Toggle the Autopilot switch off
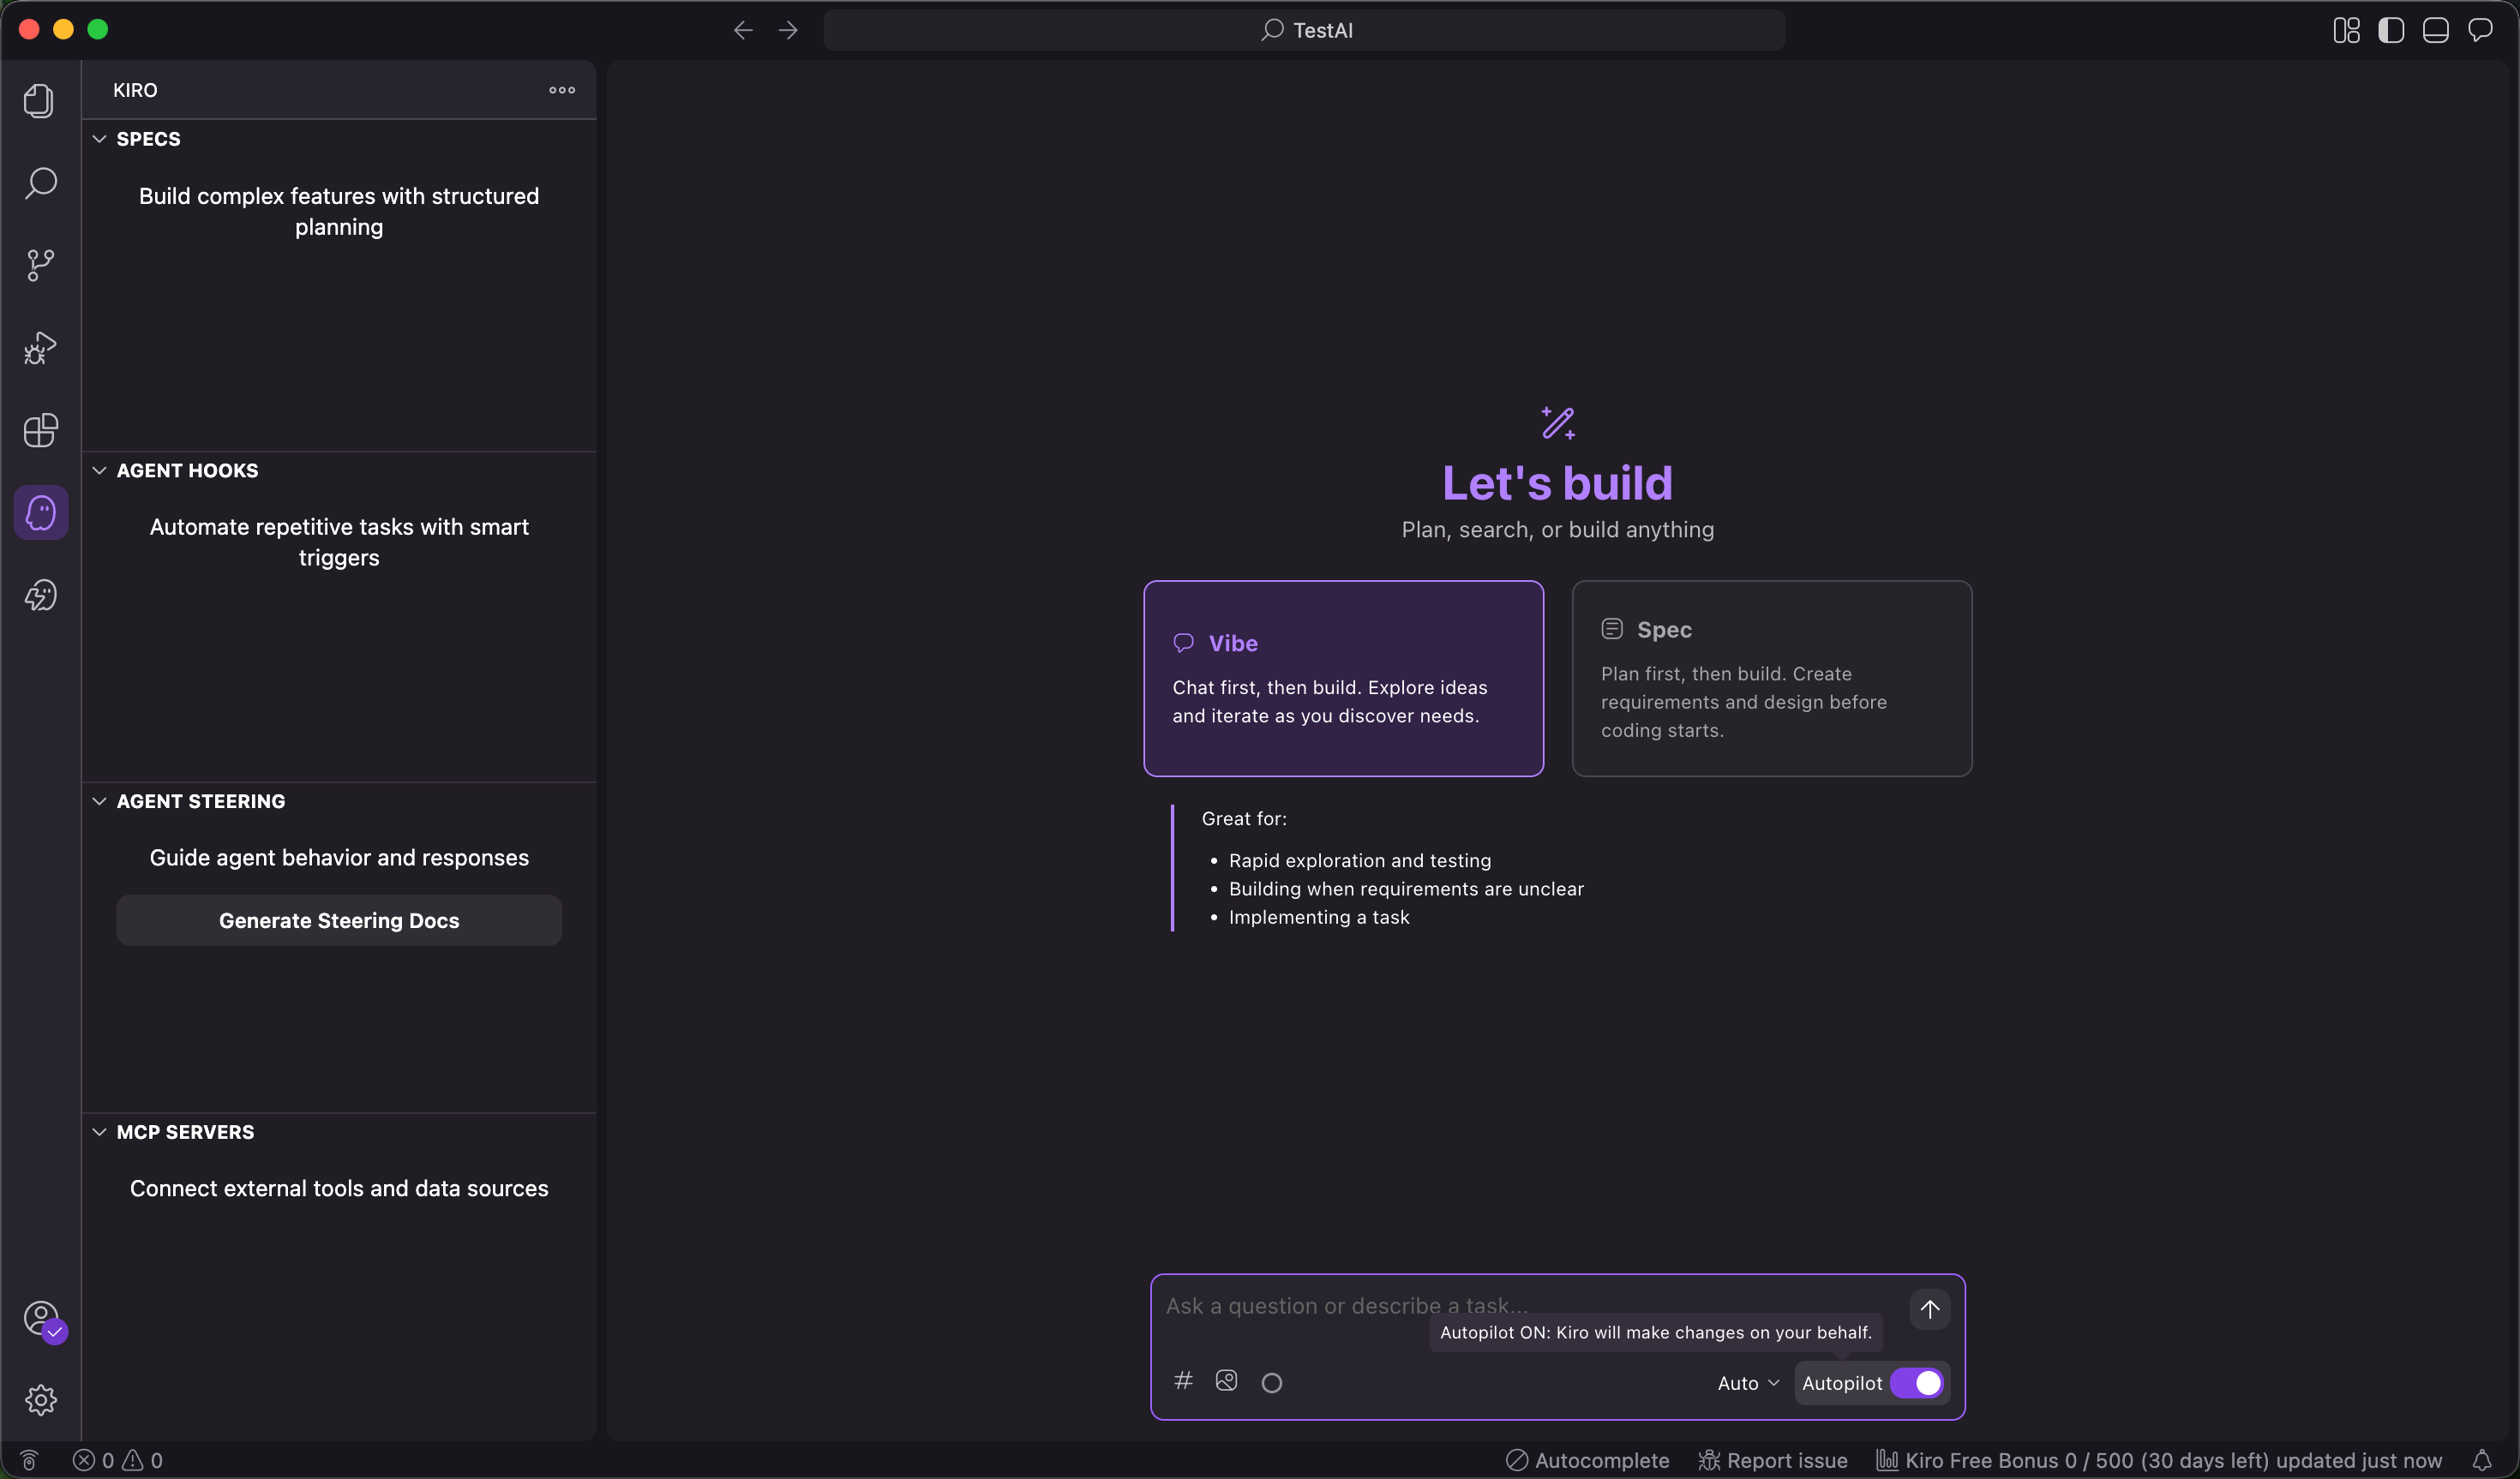 pos(1916,1383)
